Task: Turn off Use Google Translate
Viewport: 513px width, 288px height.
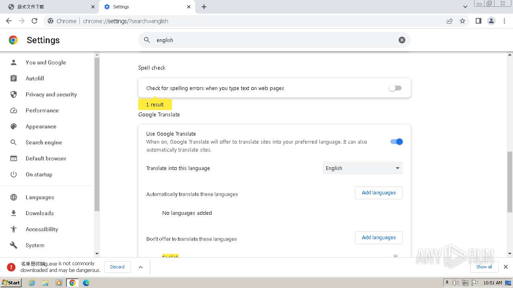Action: [396, 142]
